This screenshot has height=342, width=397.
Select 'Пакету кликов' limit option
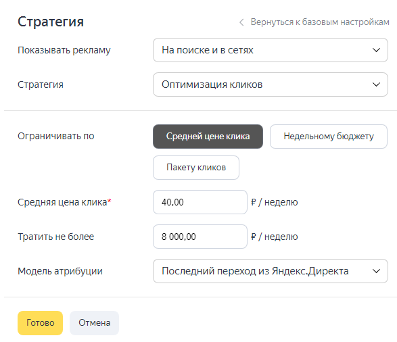point(196,168)
